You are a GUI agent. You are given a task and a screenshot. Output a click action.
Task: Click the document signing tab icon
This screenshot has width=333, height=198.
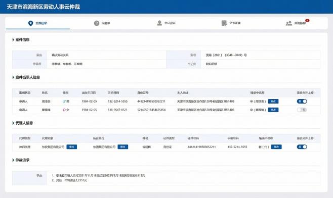tap(224, 23)
